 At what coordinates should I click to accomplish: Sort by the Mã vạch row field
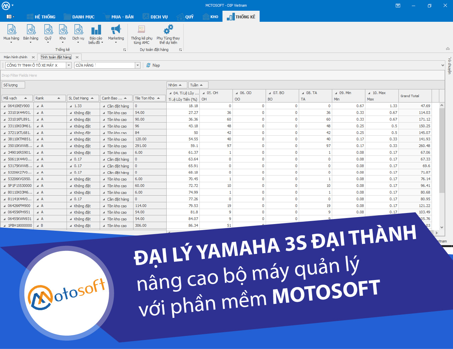pos(17,98)
